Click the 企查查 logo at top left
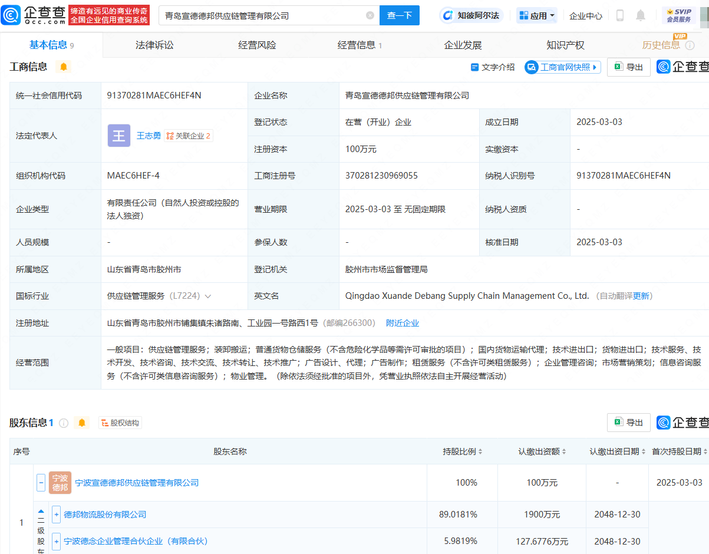This screenshot has height=554, width=709. [33, 15]
